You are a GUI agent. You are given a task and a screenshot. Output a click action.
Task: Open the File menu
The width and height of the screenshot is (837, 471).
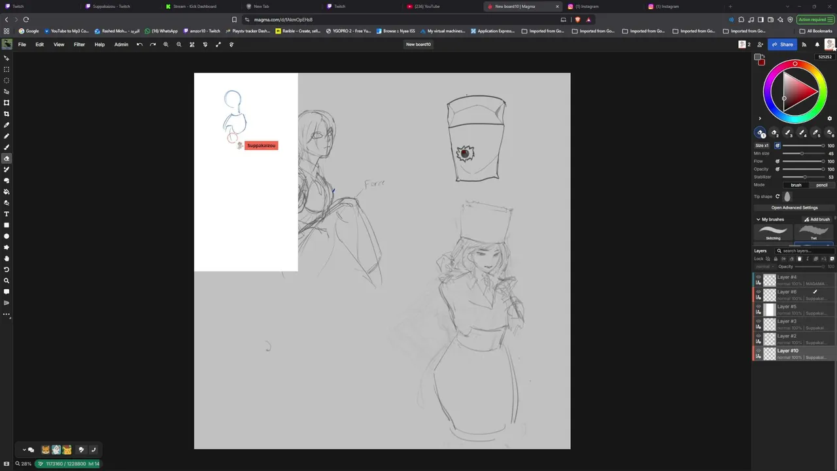(22, 44)
